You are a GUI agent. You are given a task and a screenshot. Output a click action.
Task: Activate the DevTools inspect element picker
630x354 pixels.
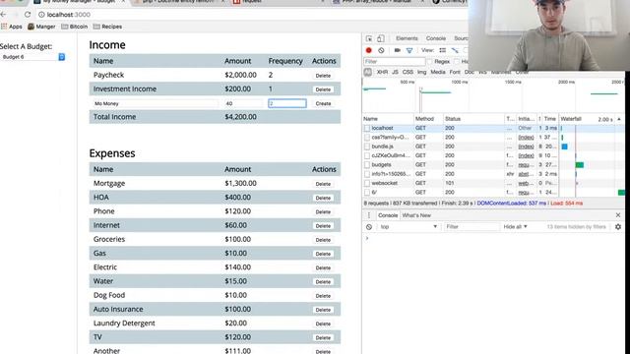(369, 38)
